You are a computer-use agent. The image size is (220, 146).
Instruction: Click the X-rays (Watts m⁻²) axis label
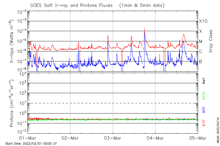coord(12,41)
